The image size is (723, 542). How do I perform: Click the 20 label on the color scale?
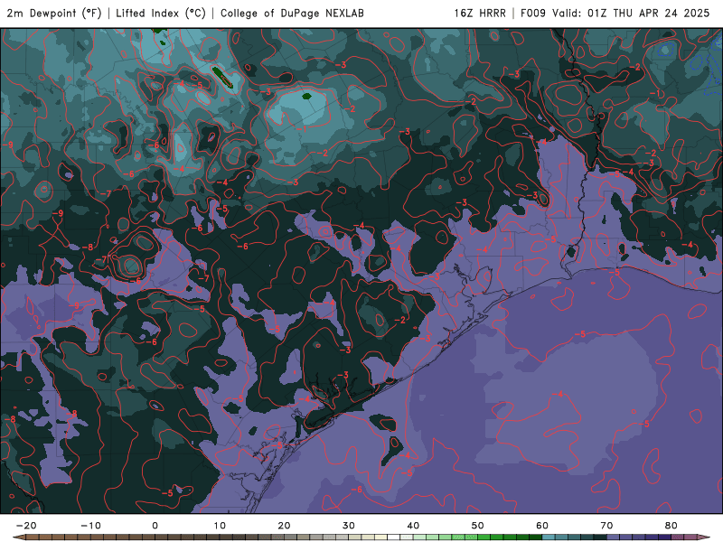284,526
